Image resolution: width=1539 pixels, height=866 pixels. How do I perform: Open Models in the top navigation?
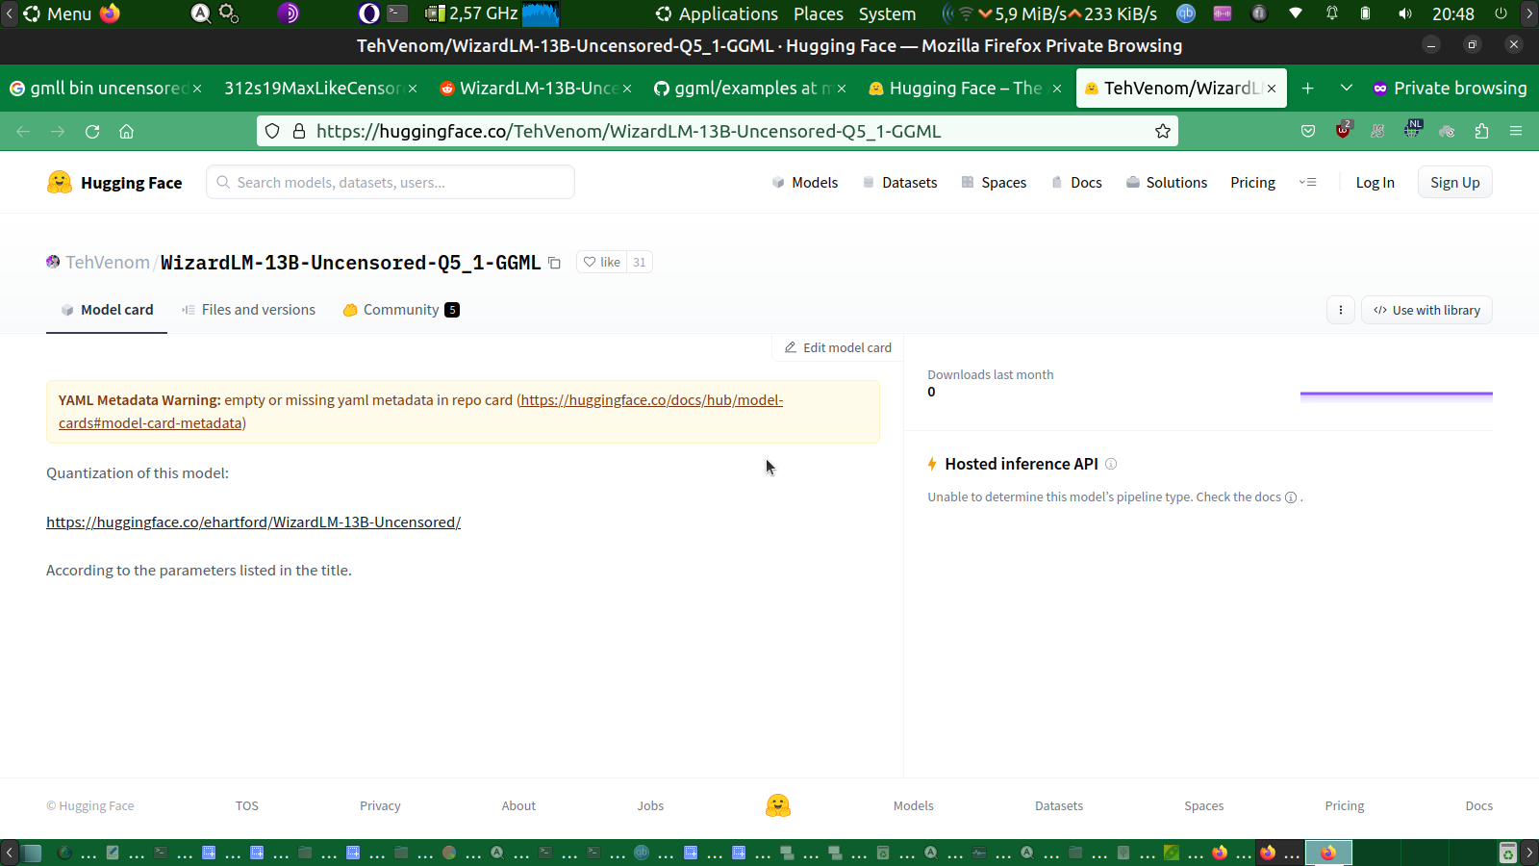click(x=805, y=183)
